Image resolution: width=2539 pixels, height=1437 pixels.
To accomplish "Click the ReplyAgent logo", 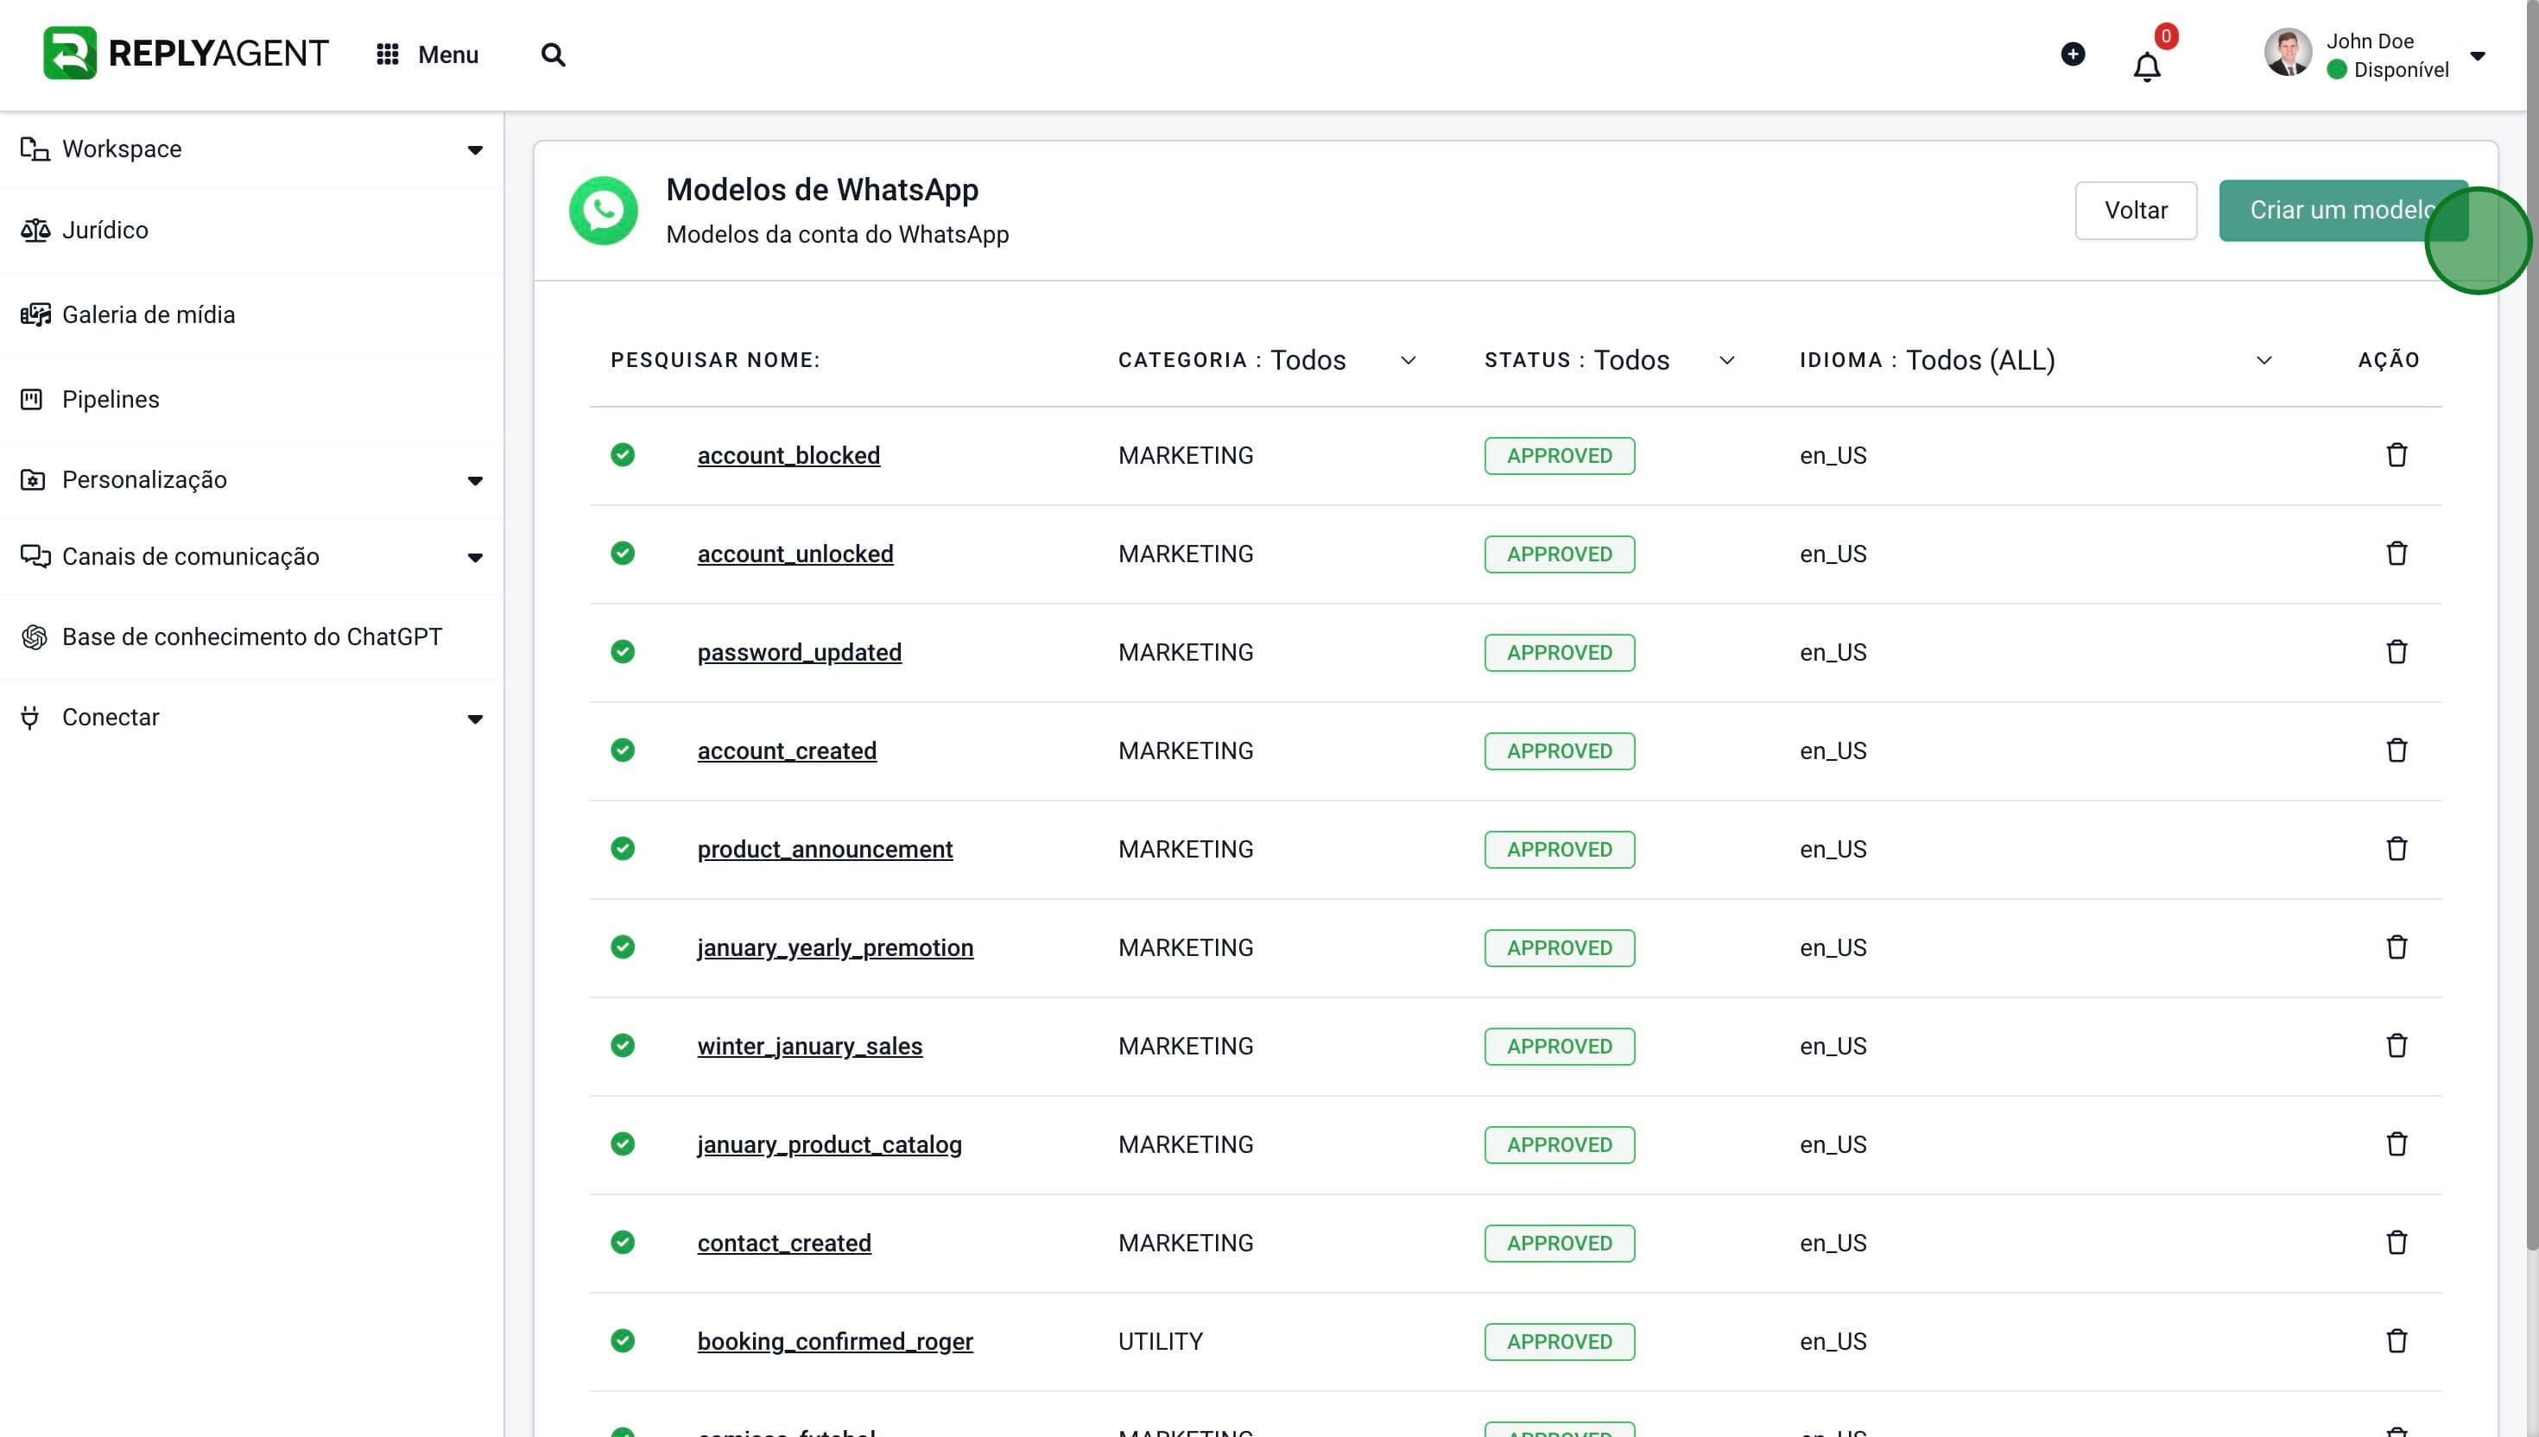I will 186,54.
